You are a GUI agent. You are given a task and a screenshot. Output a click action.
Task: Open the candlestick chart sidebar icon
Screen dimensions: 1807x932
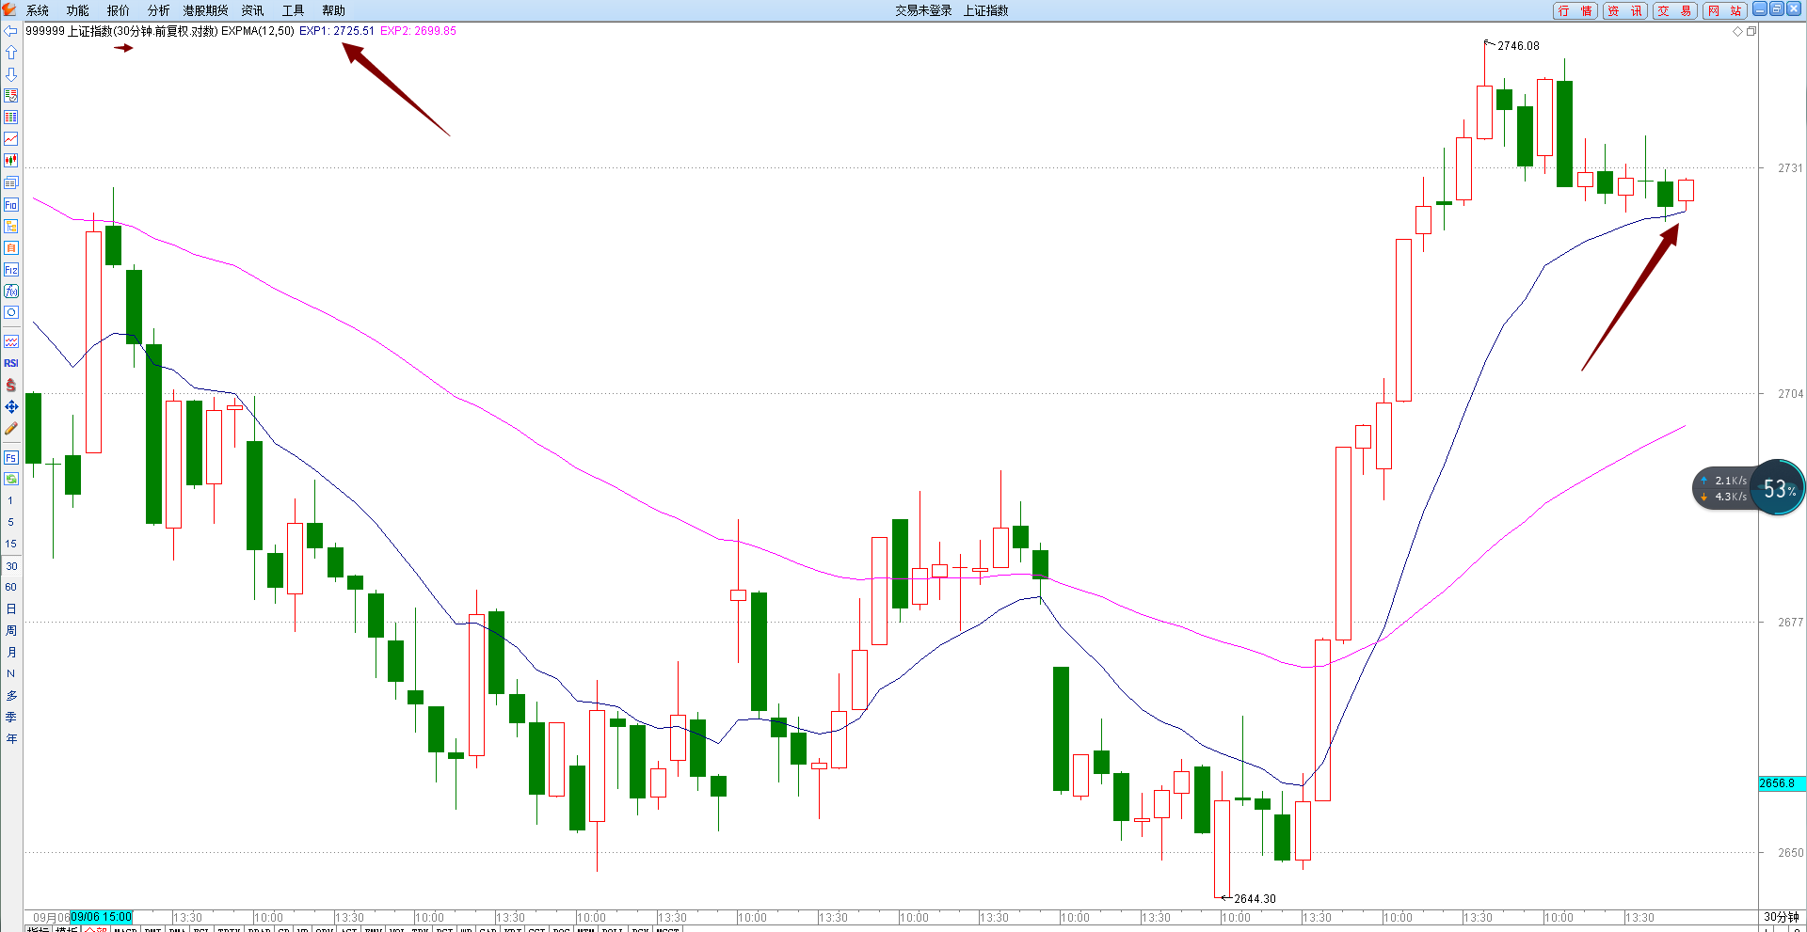[11, 160]
